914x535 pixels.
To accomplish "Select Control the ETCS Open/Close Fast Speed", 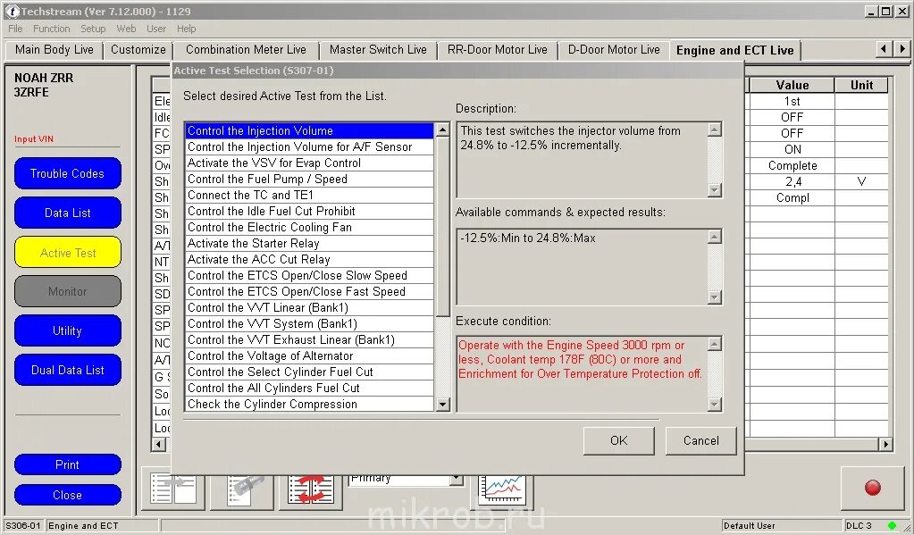I will pyautogui.click(x=309, y=291).
